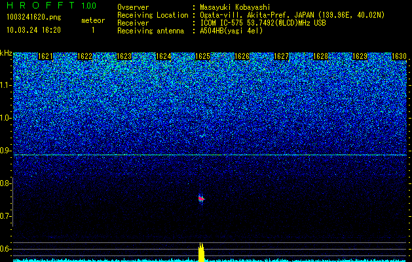This screenshot has height=262, width=412.
Task: Click the Ovserver label
Action: point(133,7)
